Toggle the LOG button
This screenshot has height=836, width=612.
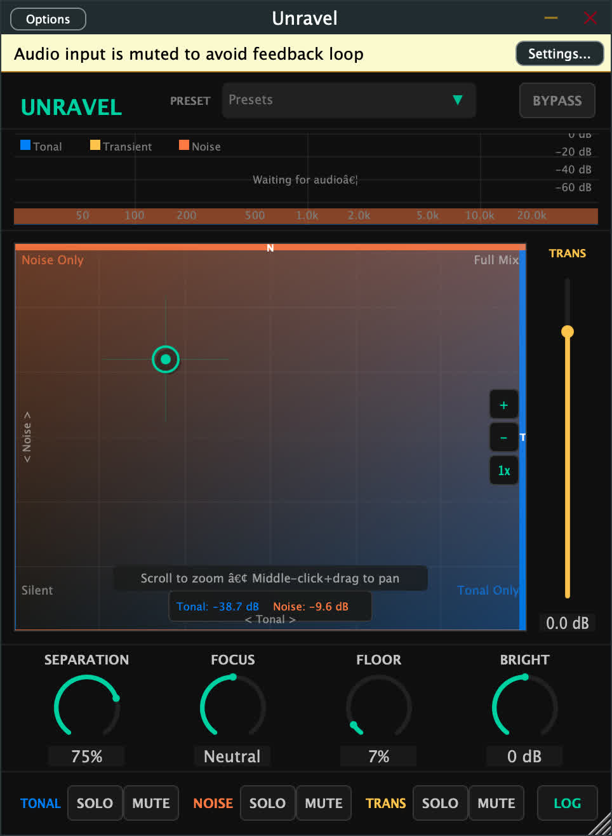click(568, 803)
